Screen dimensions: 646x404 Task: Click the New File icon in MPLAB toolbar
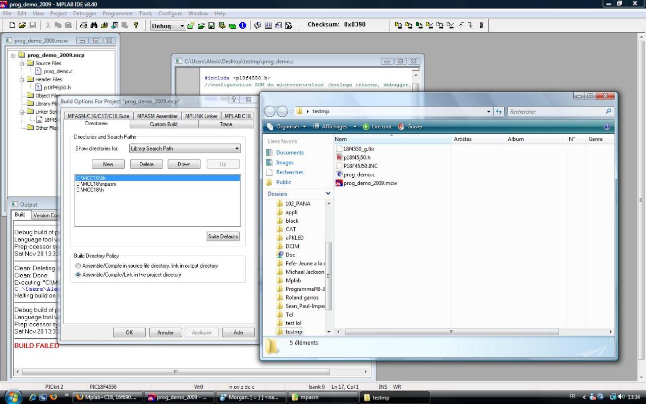tap(13, 25)
